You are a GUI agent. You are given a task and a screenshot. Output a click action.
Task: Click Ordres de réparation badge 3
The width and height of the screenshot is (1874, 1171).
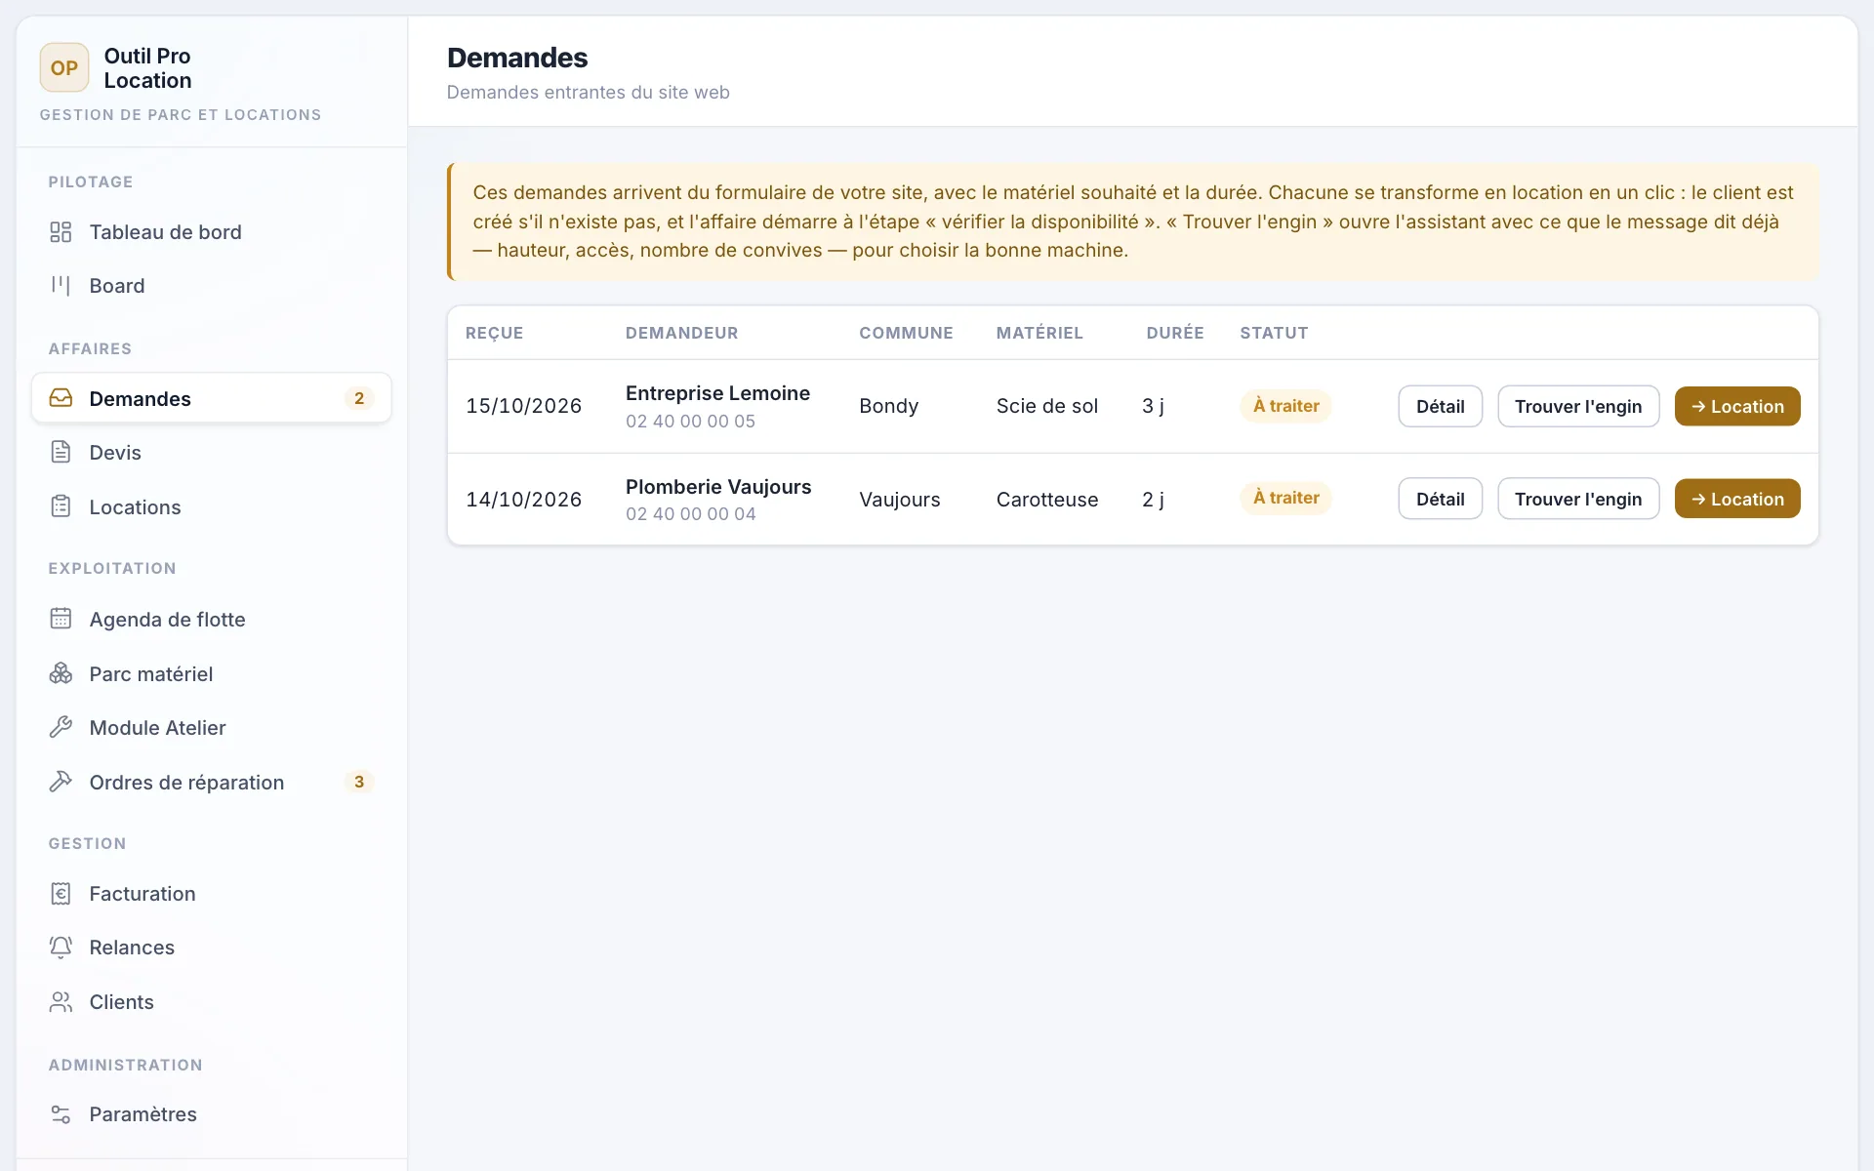point(359,782)
